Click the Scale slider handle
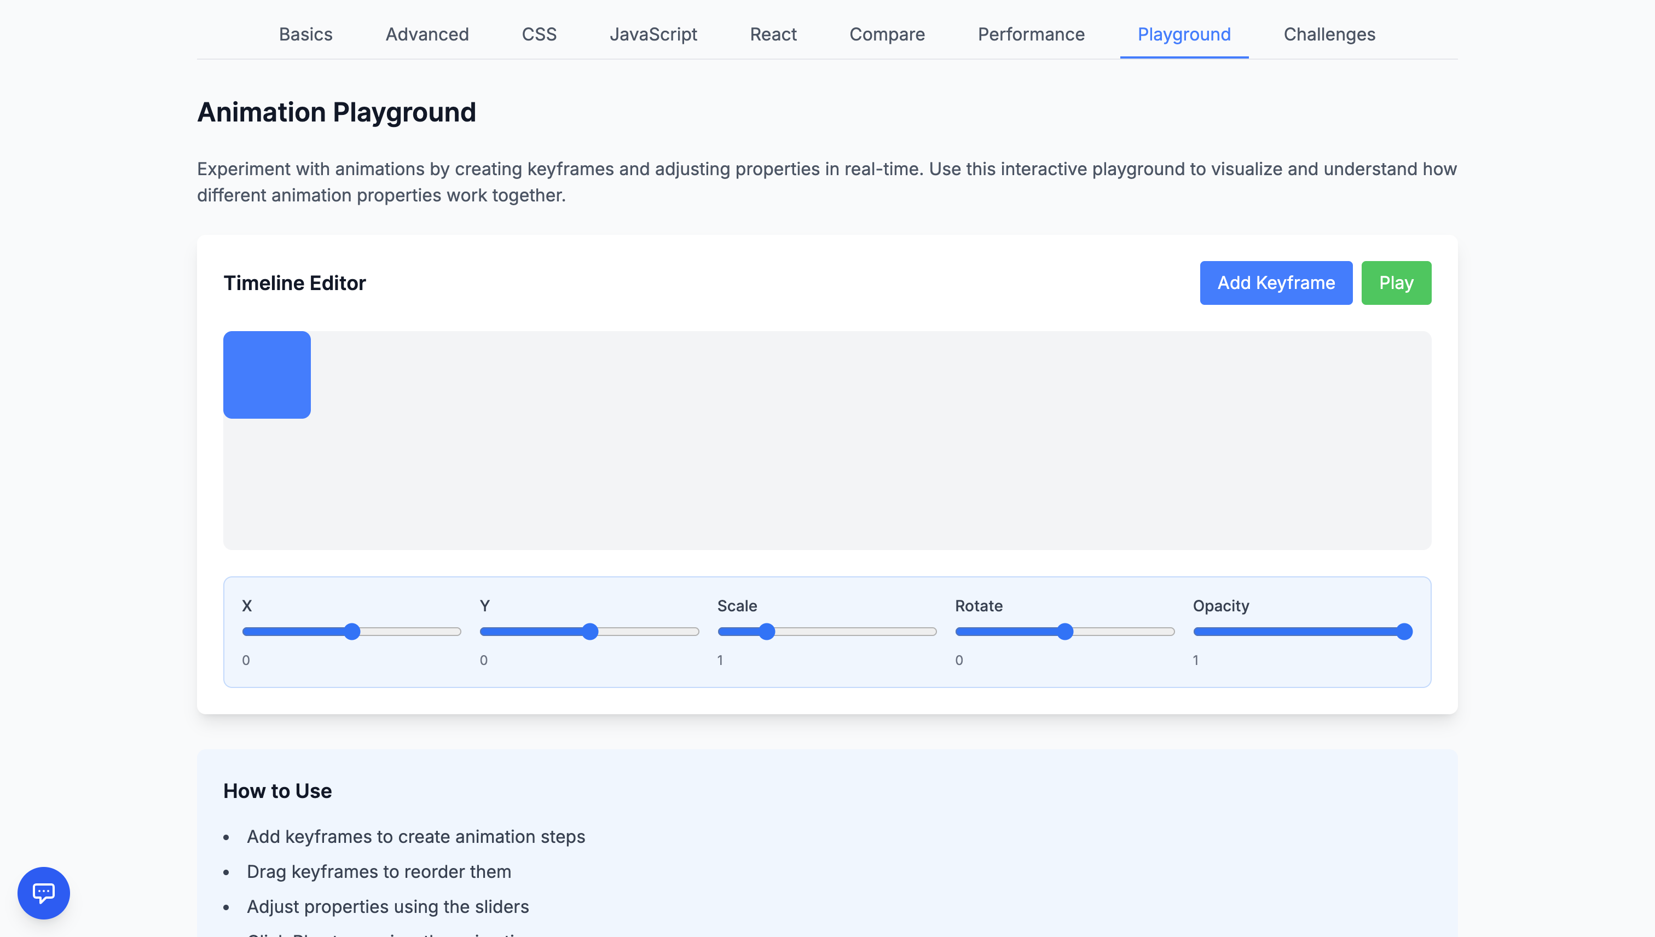This screenshot has height=937, width=1655. 766,631
